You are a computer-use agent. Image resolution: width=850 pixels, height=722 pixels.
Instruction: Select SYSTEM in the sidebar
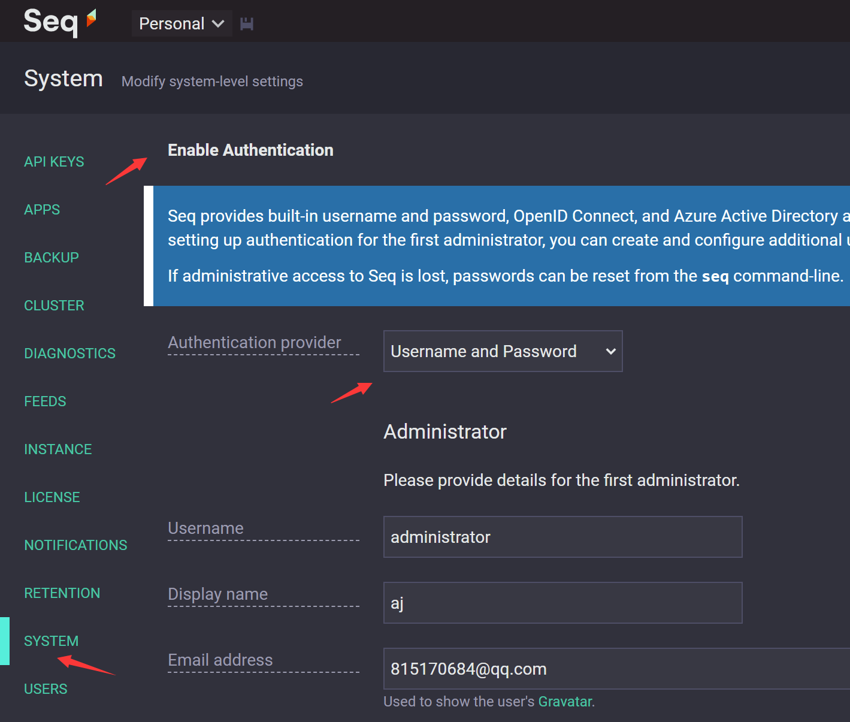[x=52, y=641]
